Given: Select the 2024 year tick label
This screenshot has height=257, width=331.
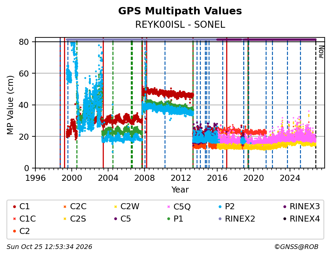Looking at the screenshot, I should point(290,178).
